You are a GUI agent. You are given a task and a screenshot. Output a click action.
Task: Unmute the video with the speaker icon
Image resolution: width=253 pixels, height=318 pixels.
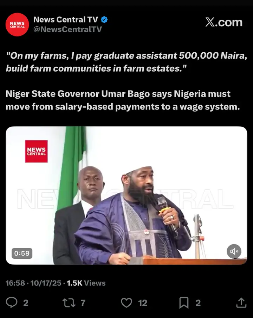[x=234, y=251]
